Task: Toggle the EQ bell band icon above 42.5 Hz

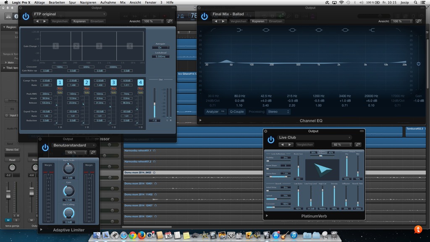Action: pos(266,30)
